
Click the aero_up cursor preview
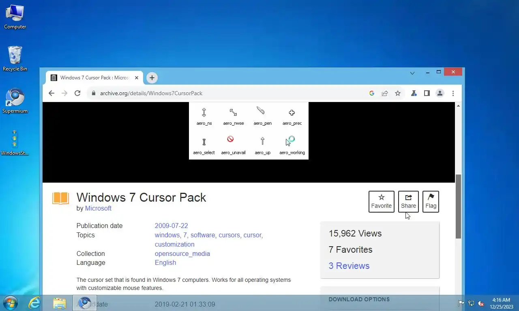point(262,146)
